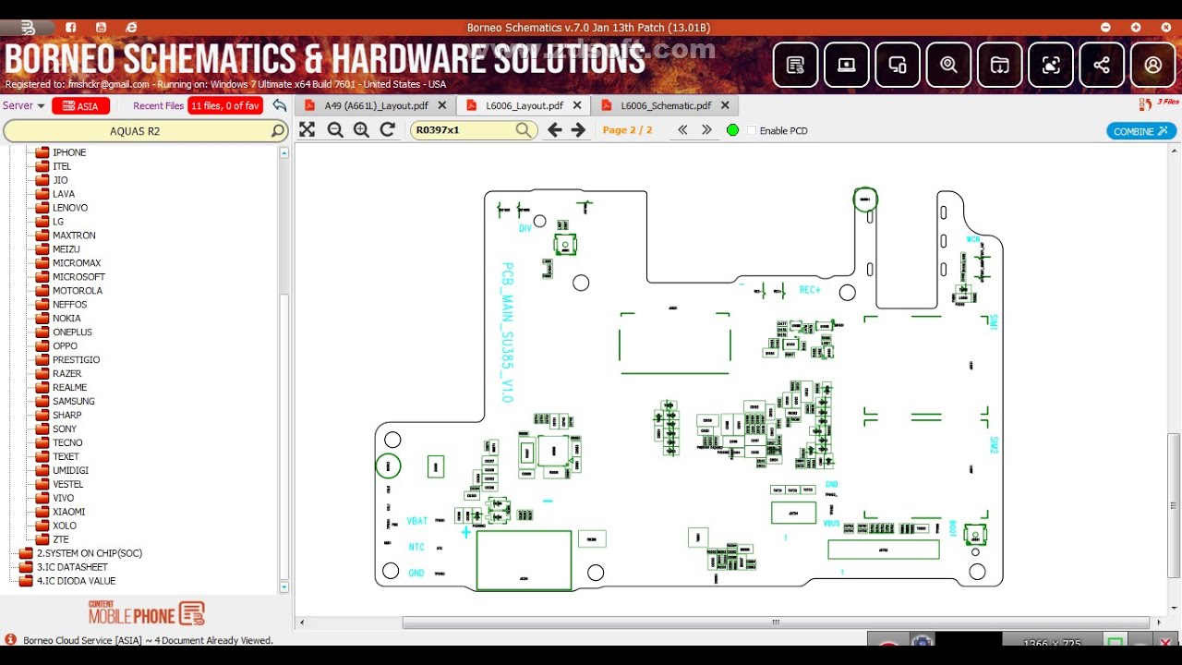1182x665 pixels.
Task: Click the info icon in status bar
Action: click(x=10, y=639)
